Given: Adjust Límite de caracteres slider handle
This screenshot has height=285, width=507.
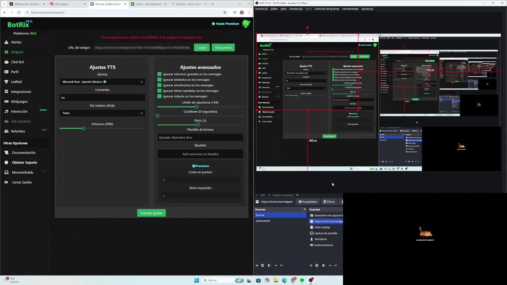Looking at the screenshot, I should pyautogui.click(x=196, y=107).
